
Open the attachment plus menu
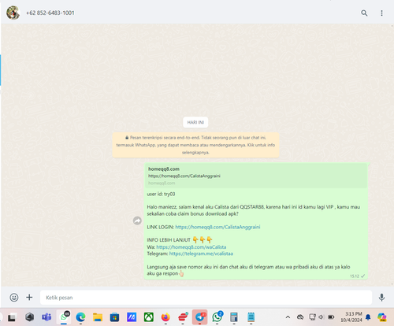pyautogui.click(x=29, y=298)
